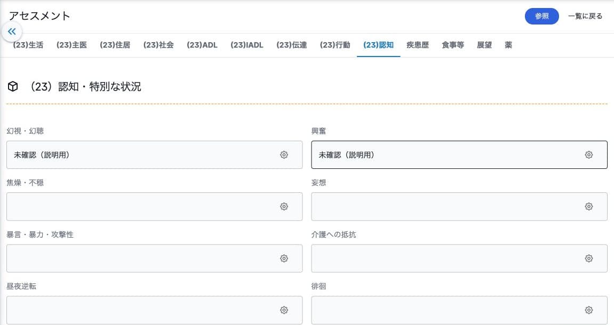Open the (23)主医 tab
614x325 pixels.
71,45
